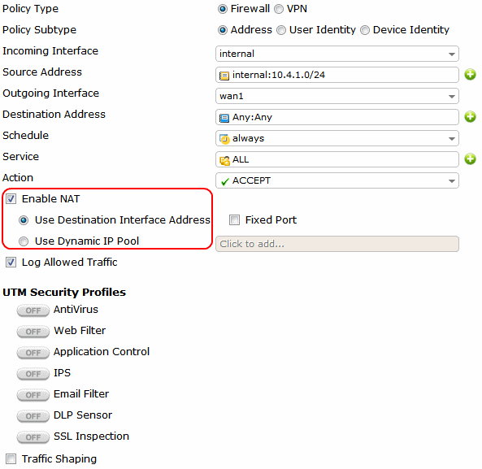The width and height of the screenshot is (482, 469).
Task: Click the always schedule clock icon
Action: coord(224,139)
